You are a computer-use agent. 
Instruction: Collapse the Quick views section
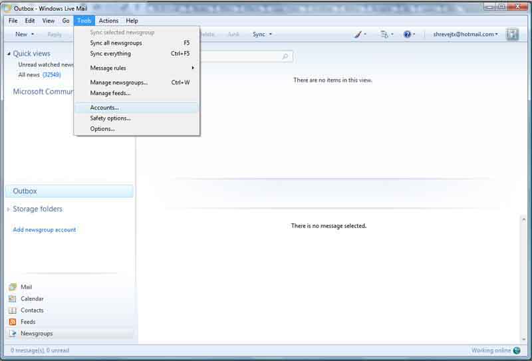point(9,54)
